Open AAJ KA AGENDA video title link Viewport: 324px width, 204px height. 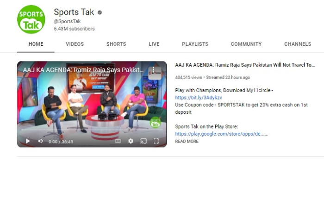(245, 65)
